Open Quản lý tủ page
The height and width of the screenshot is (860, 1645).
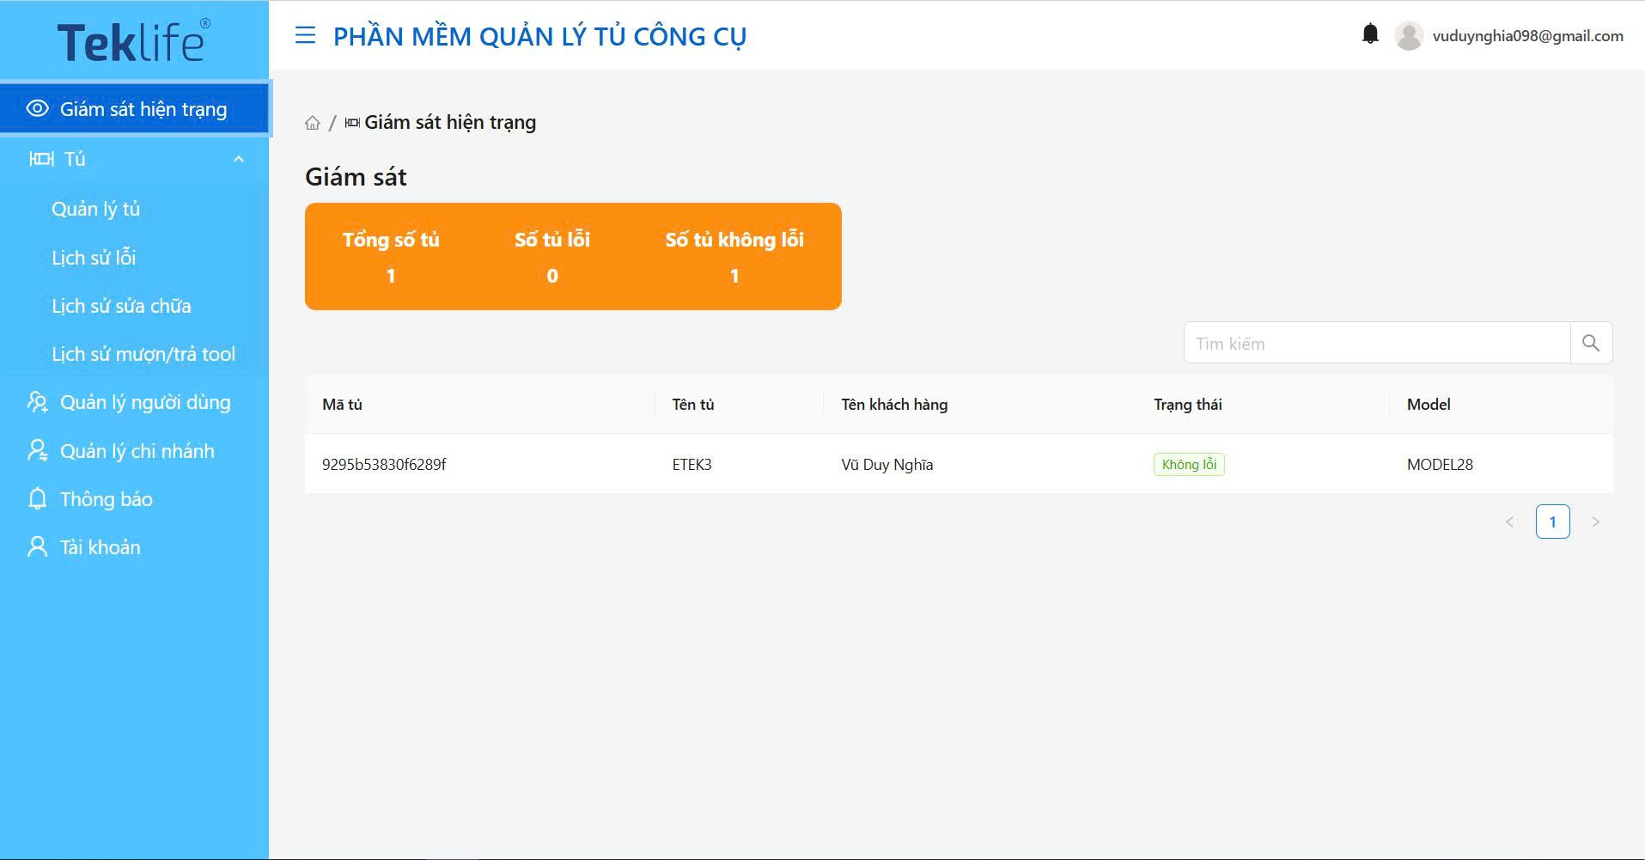click(95, 209)
